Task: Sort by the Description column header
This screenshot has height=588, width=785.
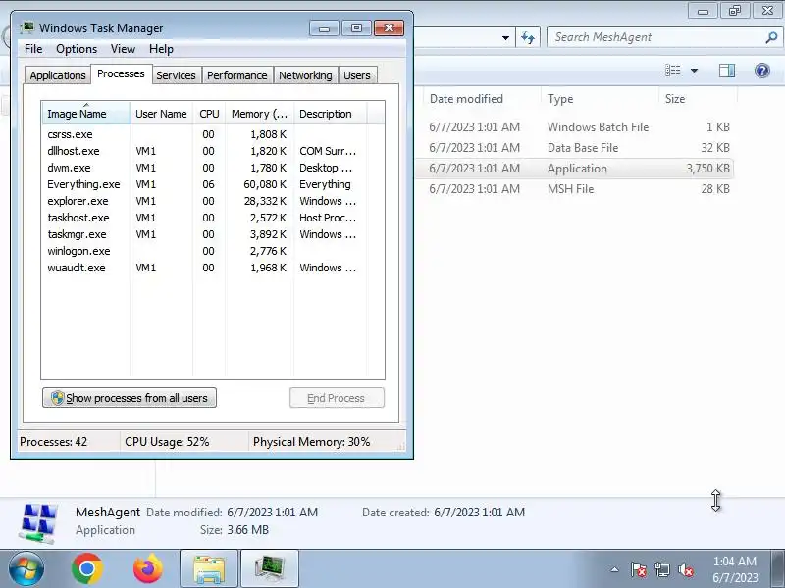Action: point(331,114)
